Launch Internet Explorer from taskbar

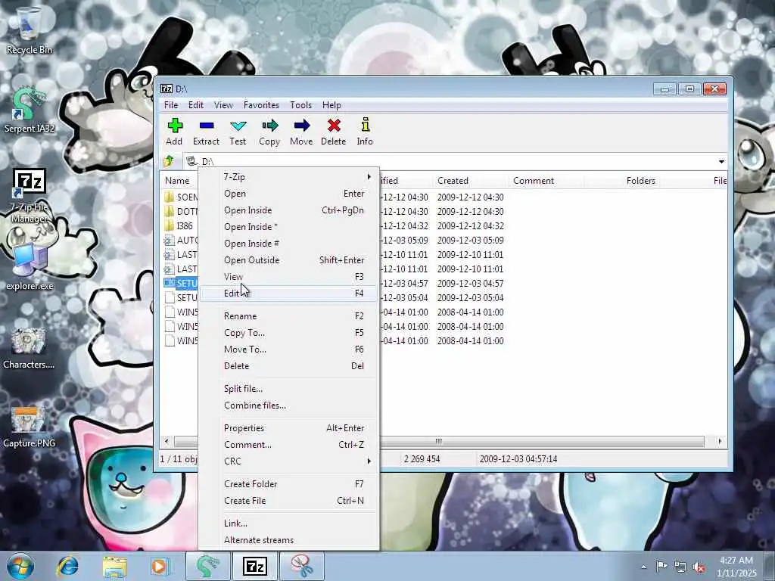click(x=67, y=566)
